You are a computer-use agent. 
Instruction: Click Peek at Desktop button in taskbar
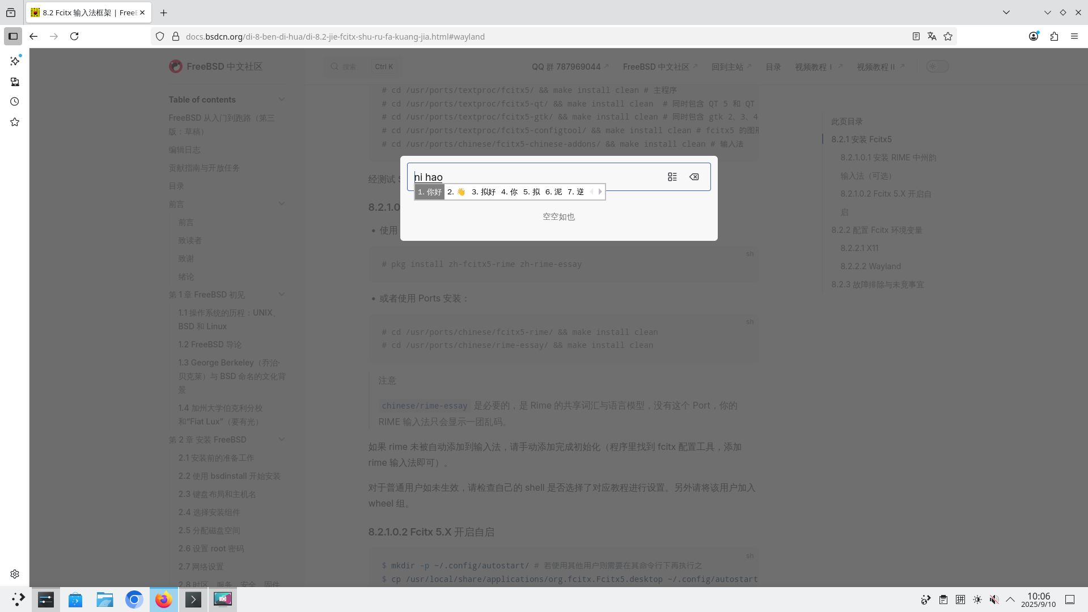tap(1070, 600)
